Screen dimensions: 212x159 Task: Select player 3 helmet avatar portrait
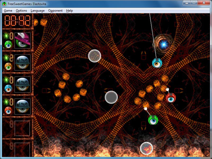(23, 85)
